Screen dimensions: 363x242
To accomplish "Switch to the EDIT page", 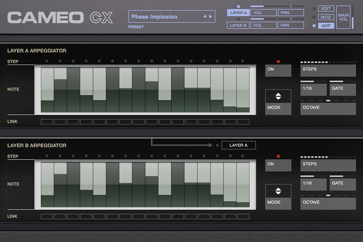I will pyautogui.click(x=326, y=9).
